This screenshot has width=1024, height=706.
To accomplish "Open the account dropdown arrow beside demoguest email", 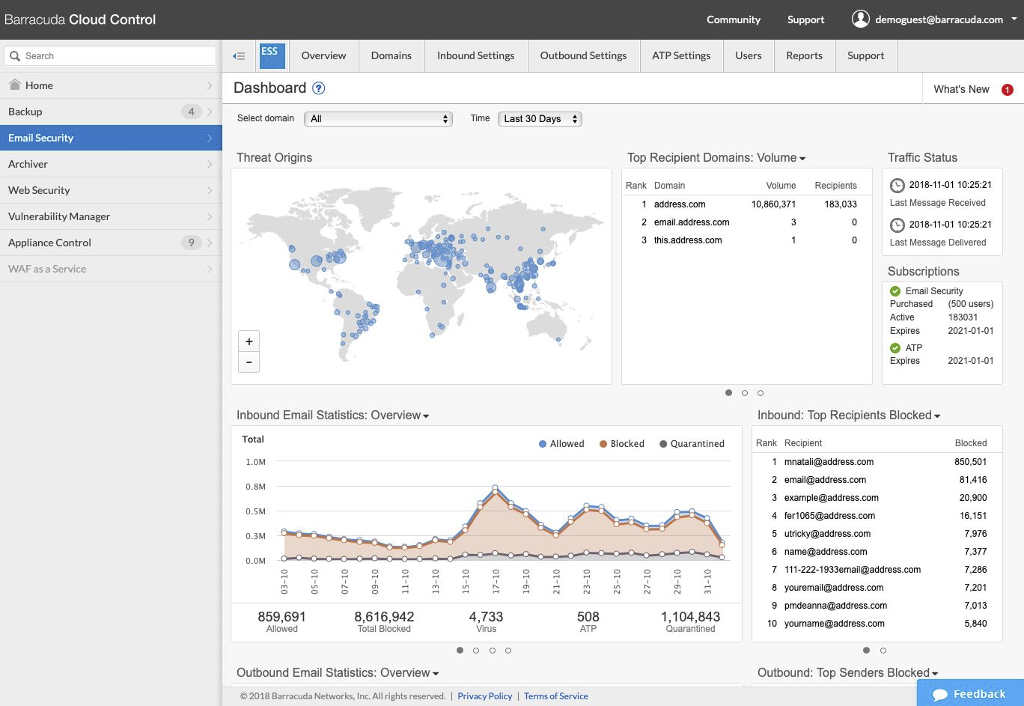I will click(x=1014, y=19).
